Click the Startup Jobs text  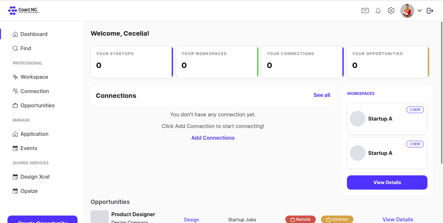[x=242, y=220]
